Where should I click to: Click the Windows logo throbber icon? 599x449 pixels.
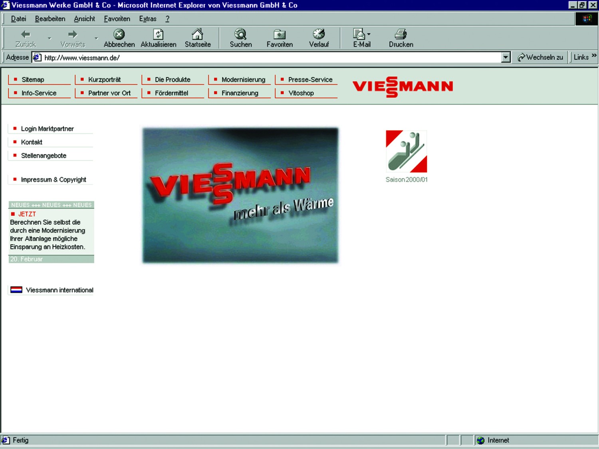click(587, 18)
